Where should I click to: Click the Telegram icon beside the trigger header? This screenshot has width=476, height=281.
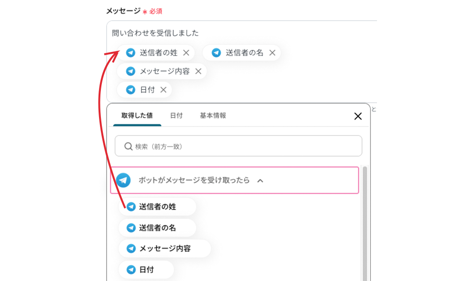coord(123,181)
